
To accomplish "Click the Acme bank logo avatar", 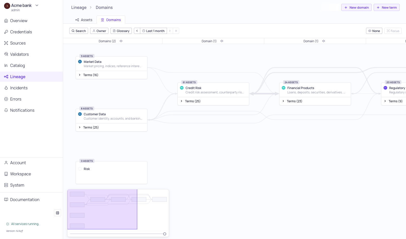I will pyautogui.click(x=7, y=6).
